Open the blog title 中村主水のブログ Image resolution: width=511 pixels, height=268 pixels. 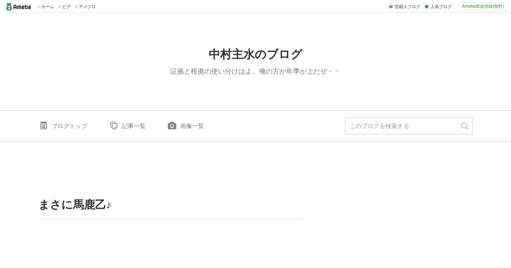tap(255, 54)
